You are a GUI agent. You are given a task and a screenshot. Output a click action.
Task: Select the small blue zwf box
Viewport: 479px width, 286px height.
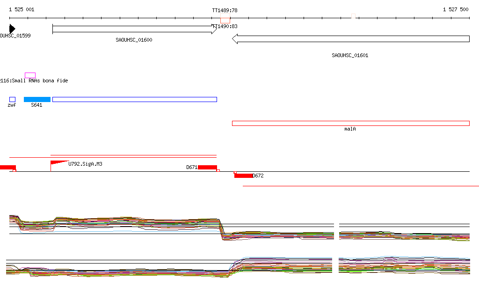tap(12, 99)
